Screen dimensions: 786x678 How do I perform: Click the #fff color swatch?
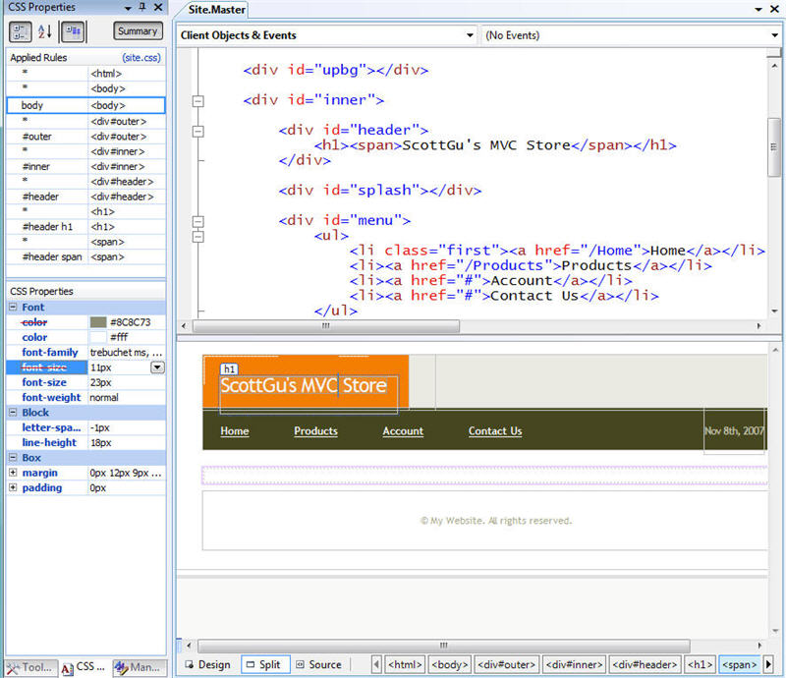pyautogui.click(x=98, y=337)
